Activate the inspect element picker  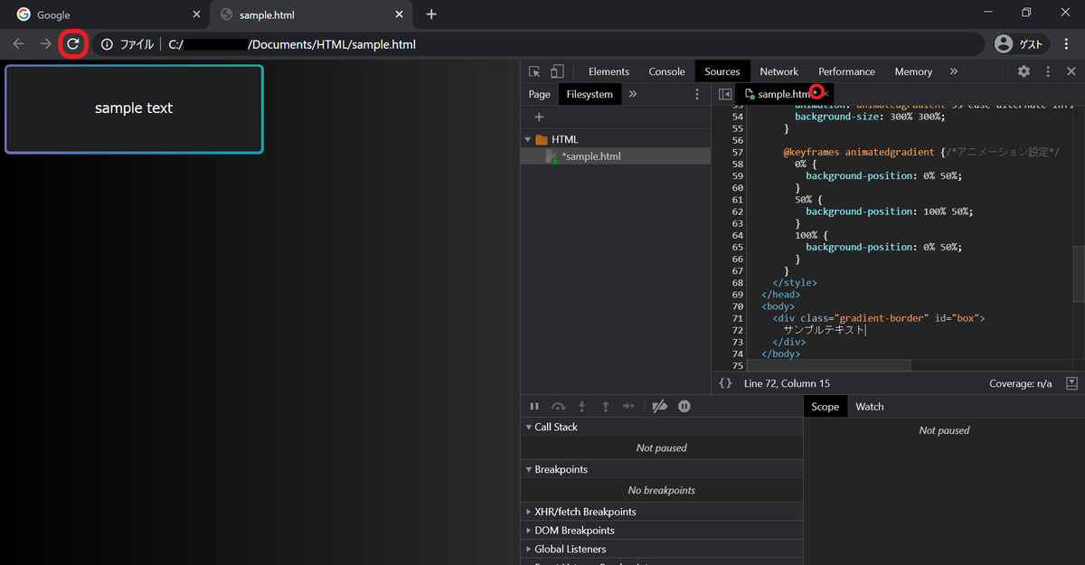534,71
